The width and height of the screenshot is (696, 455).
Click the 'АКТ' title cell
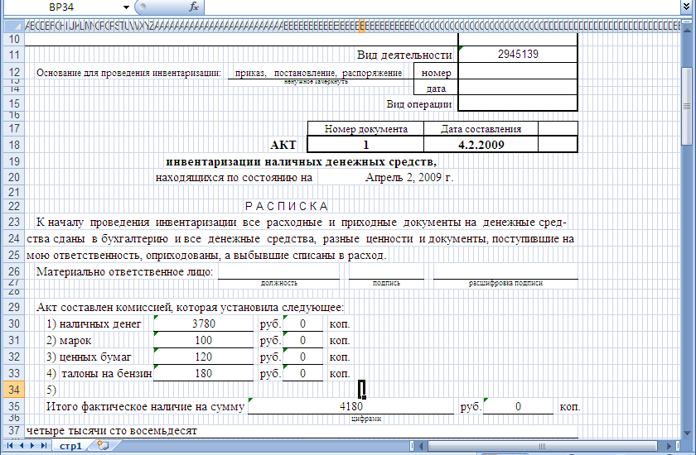(283, 145)
